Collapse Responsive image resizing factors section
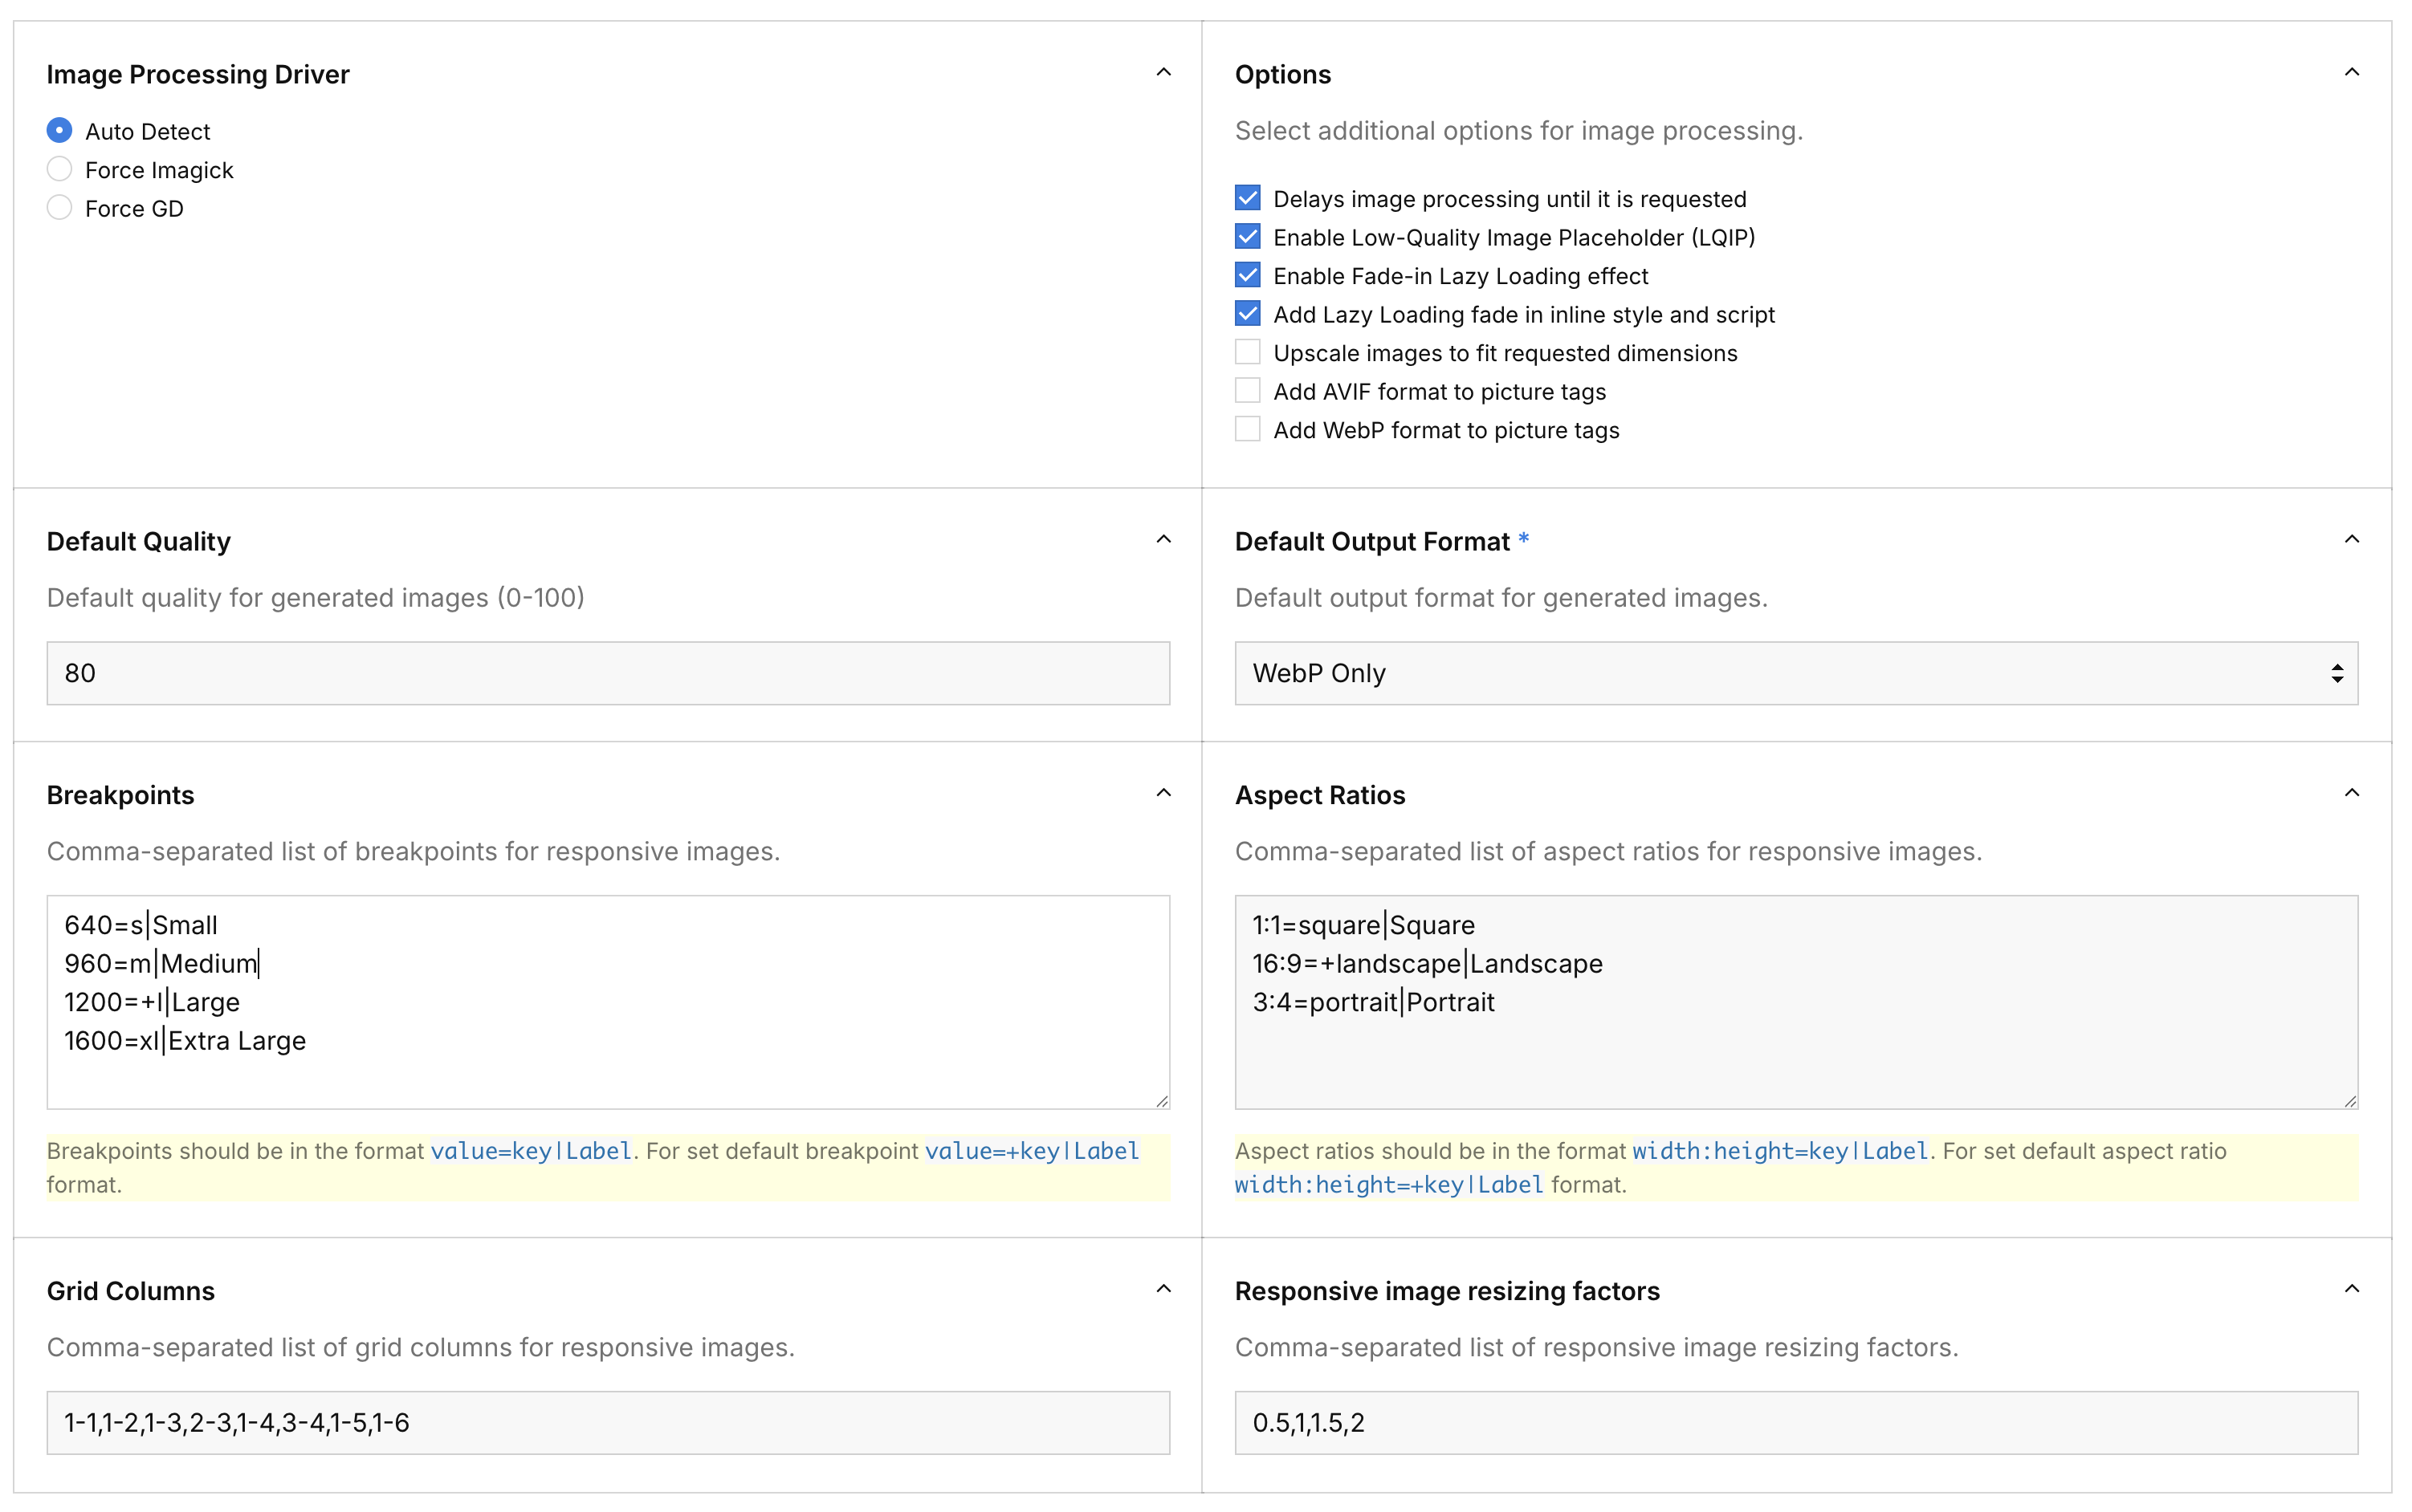2412x1512 pixels. click(2351, 1289)
